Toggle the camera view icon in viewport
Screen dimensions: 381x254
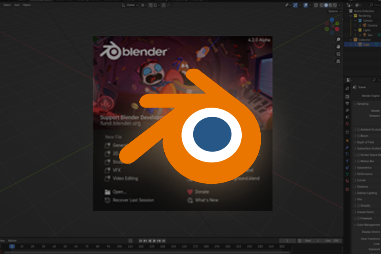338,54
